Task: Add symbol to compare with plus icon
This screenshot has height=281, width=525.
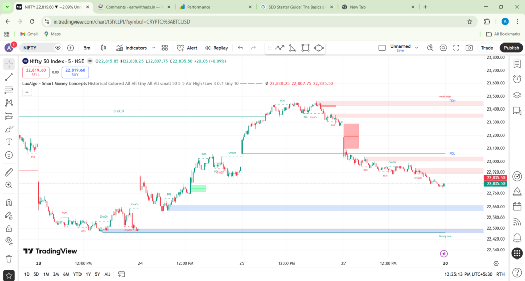Action: click(x=70, y=48)
